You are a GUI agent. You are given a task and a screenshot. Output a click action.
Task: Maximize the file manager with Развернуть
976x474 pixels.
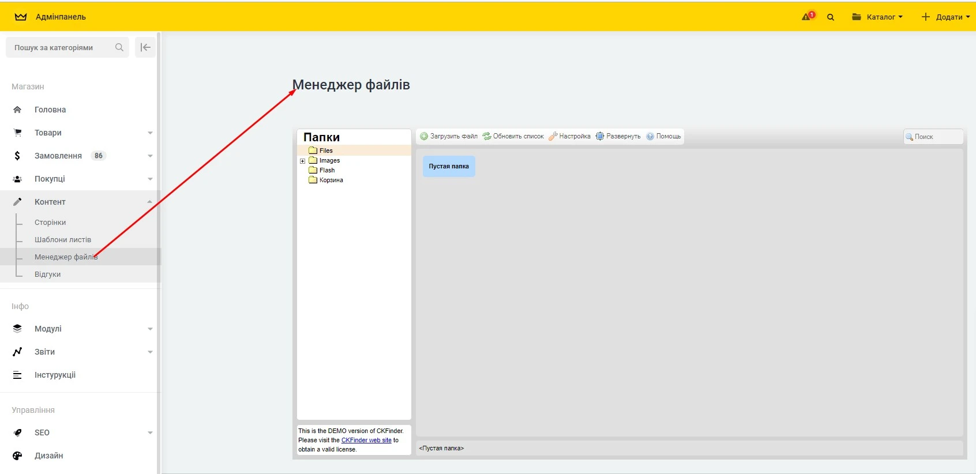(x=618, y=137)
